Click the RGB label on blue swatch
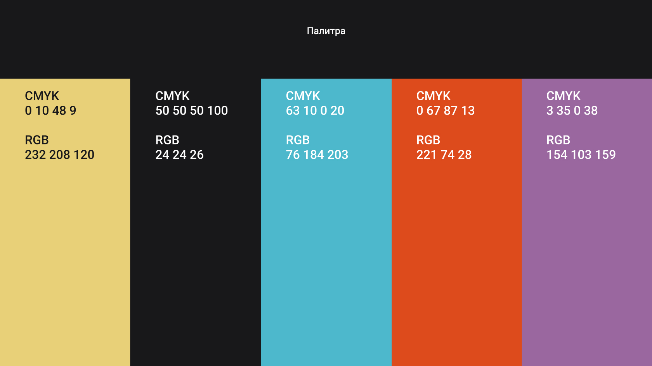Screen dimensions: 652x366 coord(298,140)
